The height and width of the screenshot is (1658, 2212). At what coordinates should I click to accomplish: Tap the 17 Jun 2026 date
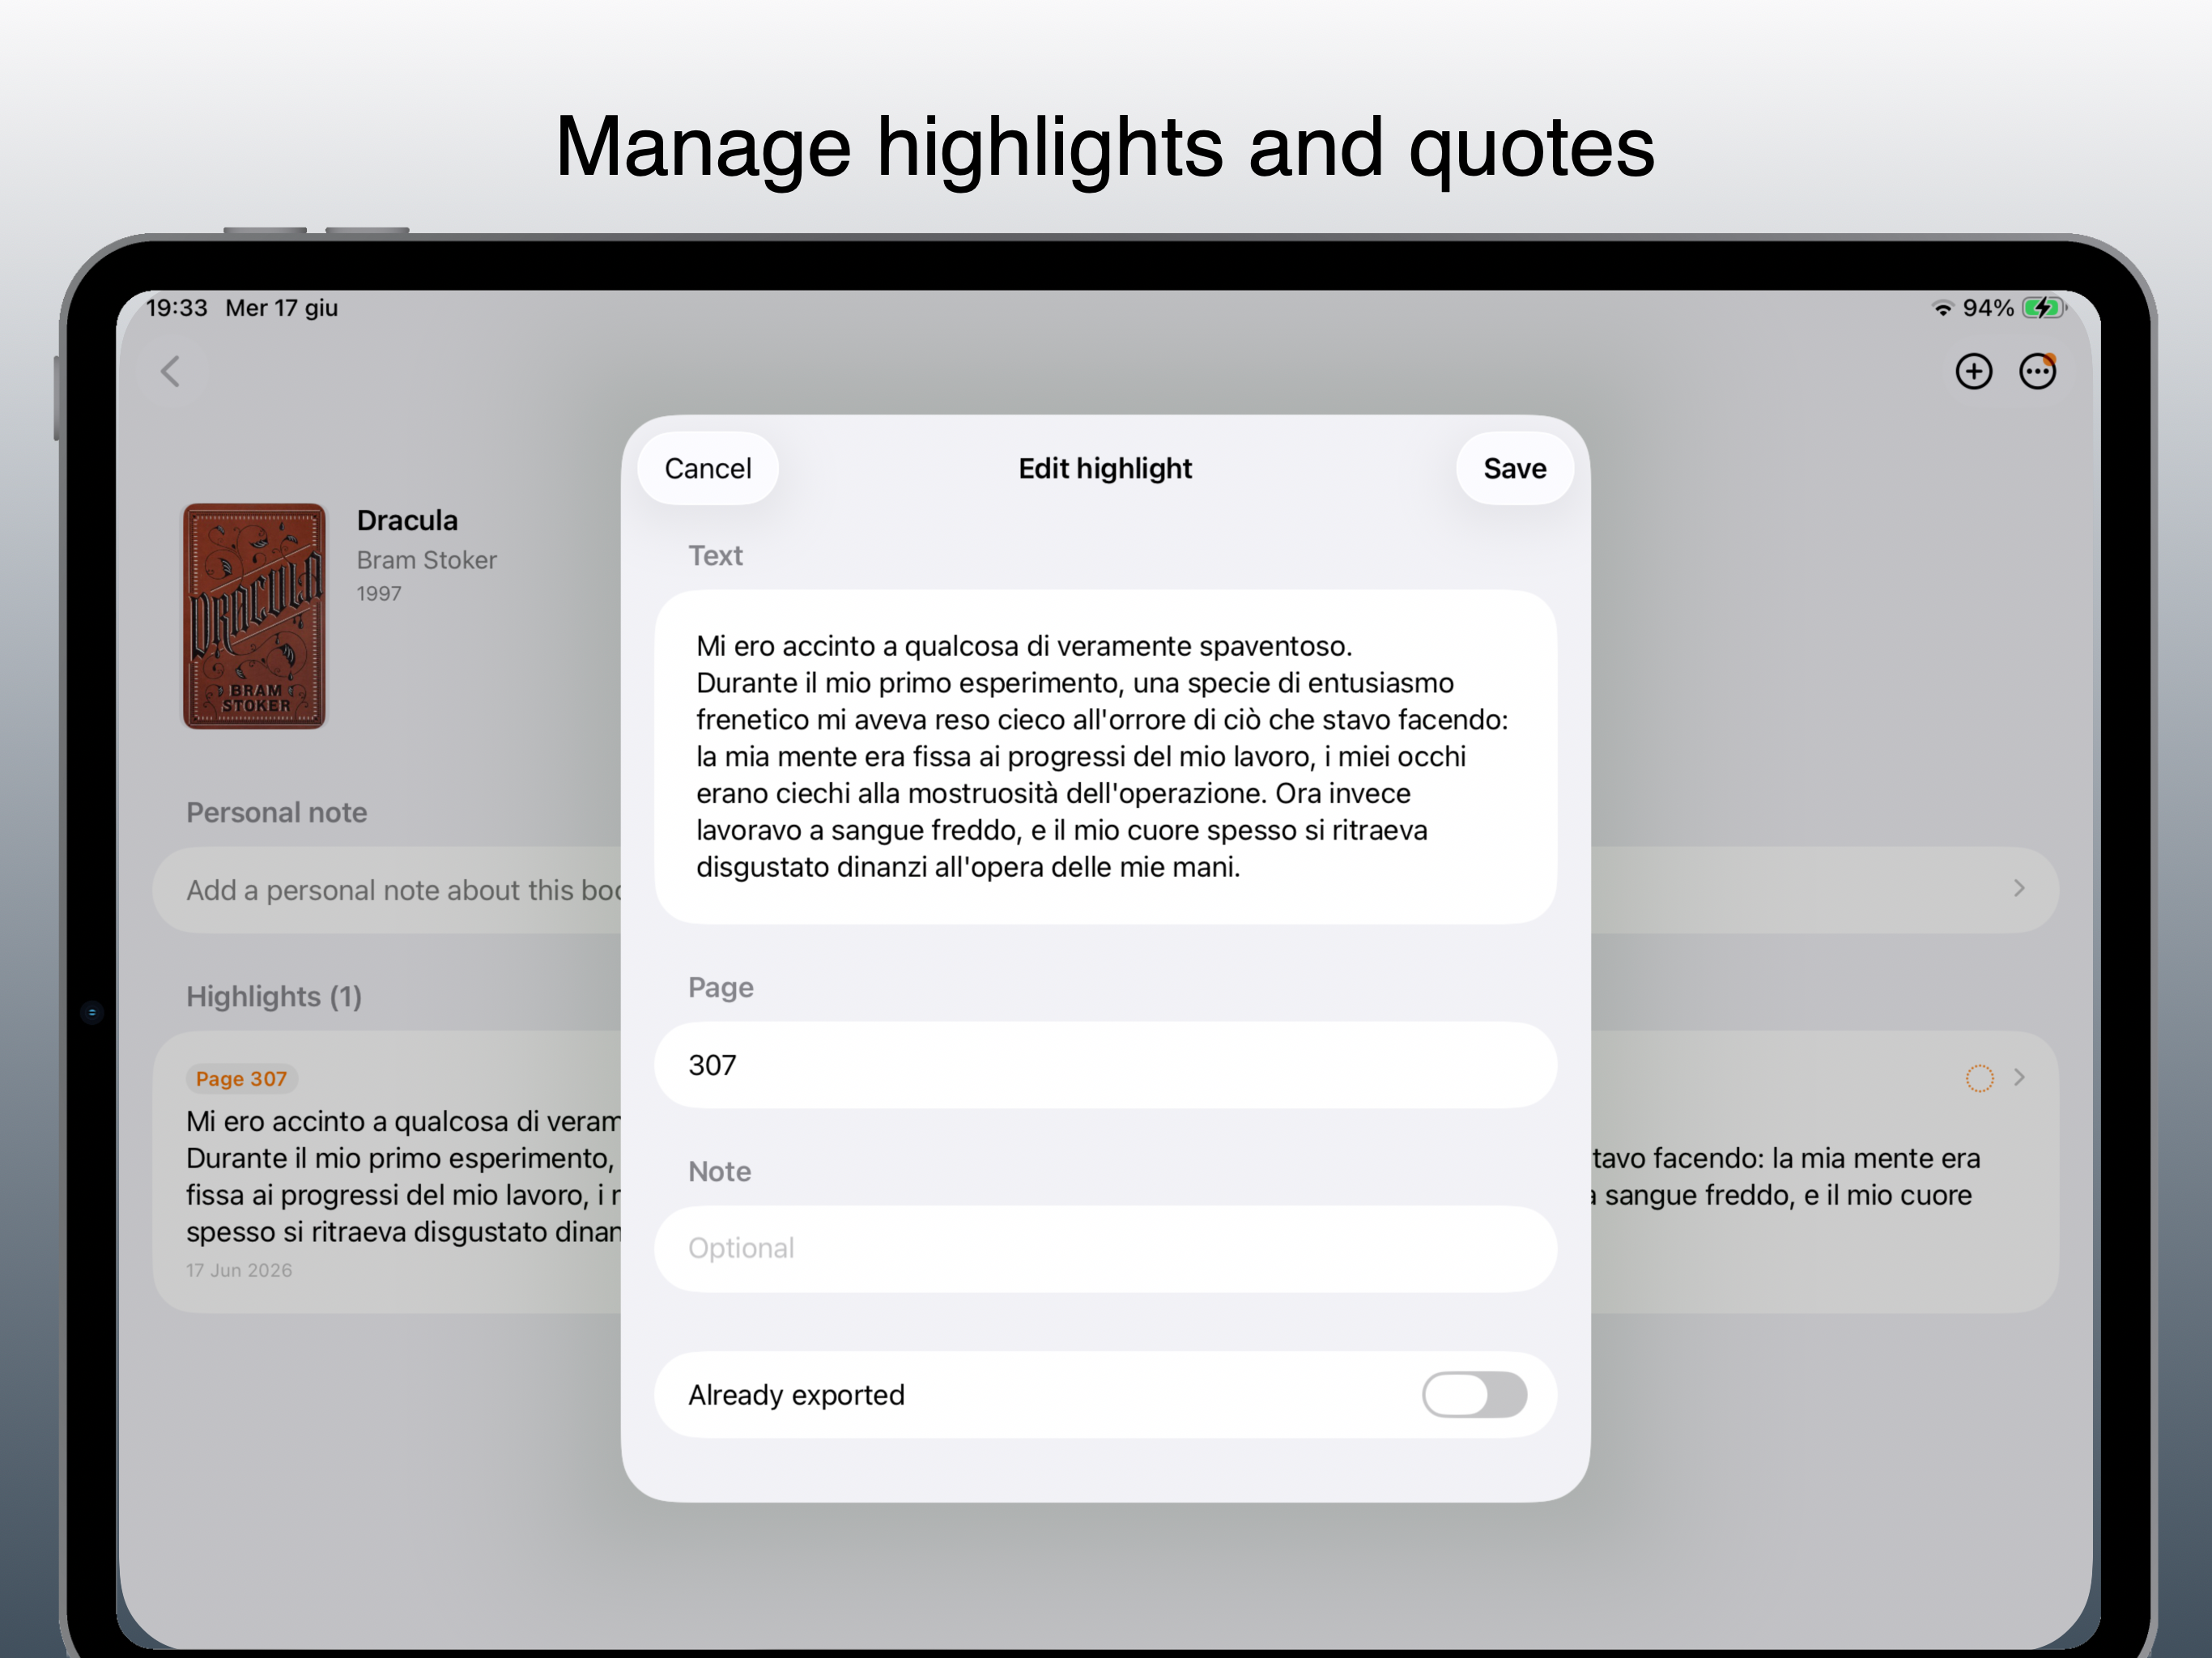click(x=239, y=1270)
